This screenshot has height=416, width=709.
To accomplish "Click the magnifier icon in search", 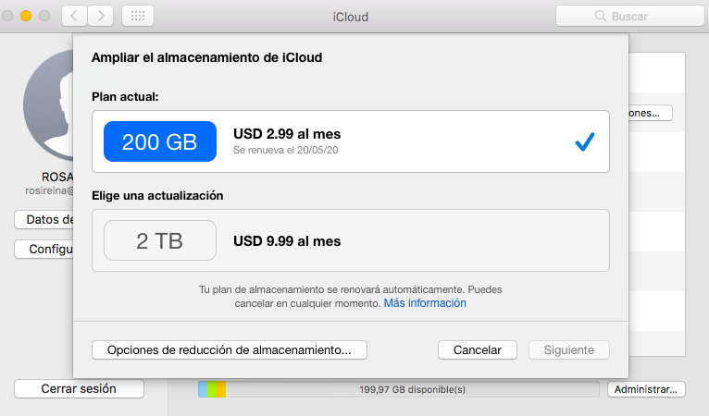I will (x=602, y=17).
